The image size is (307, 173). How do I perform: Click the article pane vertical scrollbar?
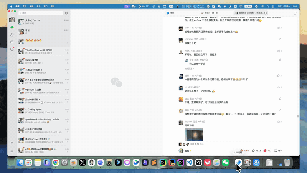pyautogui.click(x=298, y=116)
